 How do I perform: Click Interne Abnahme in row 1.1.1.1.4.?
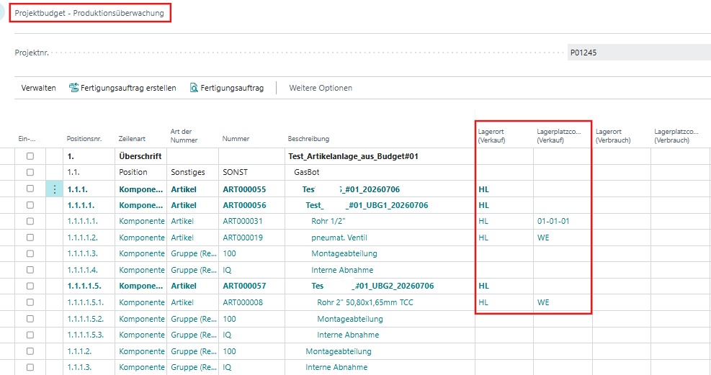342,270
